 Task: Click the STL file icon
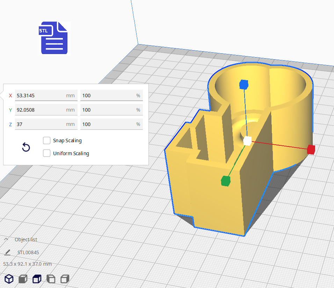tap(54, 38)
